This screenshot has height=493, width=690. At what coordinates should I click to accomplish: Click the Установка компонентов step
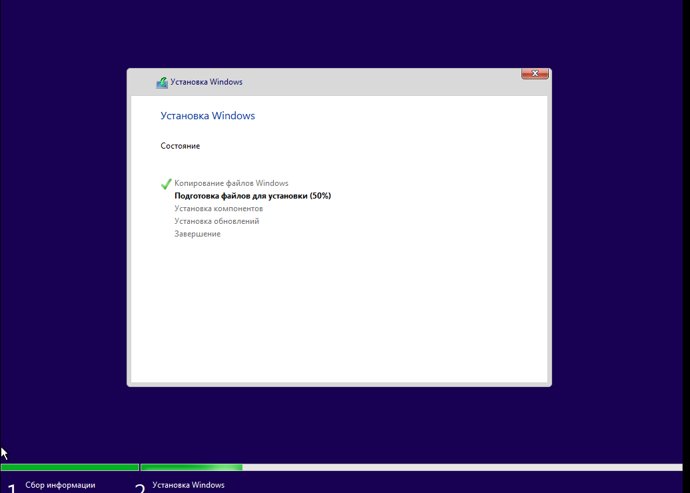click(x=218, y=209)
